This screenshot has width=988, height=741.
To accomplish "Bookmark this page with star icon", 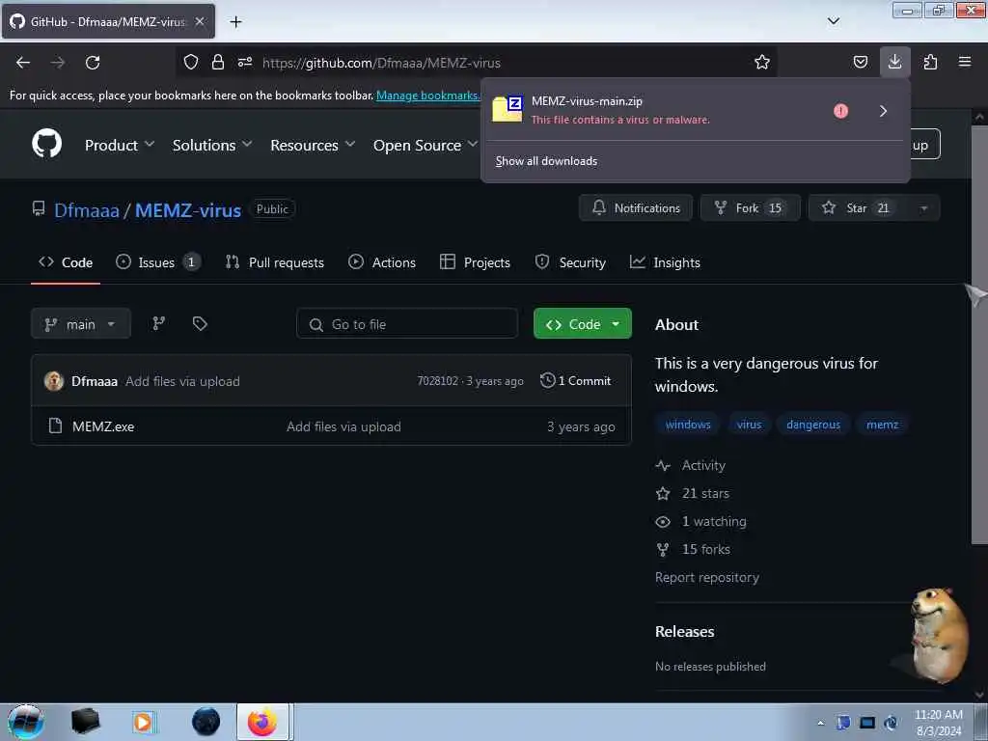I will [x=762, y=62].
